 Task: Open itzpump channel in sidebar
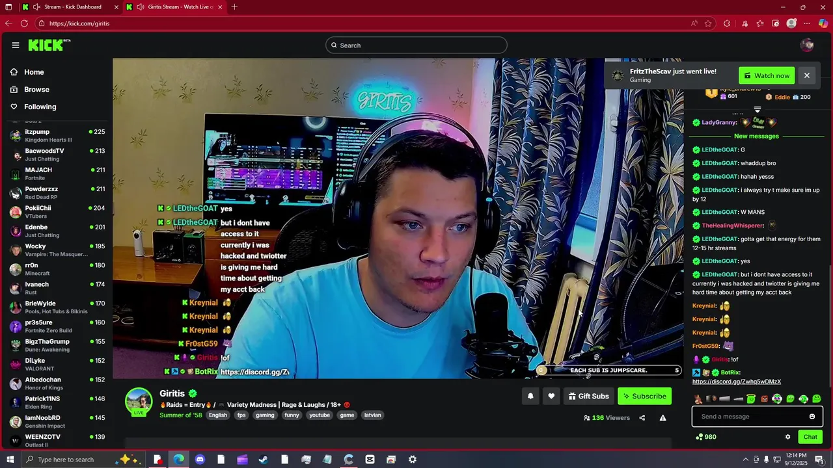pos(57,135)
